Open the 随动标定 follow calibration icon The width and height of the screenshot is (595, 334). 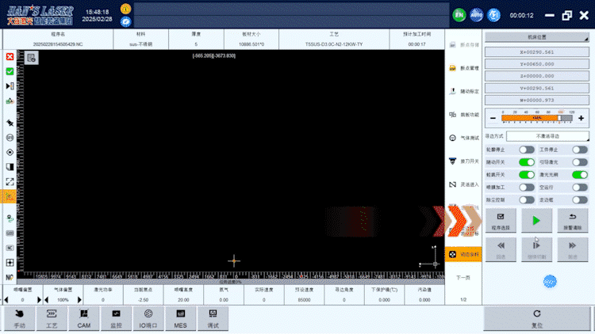452,91
